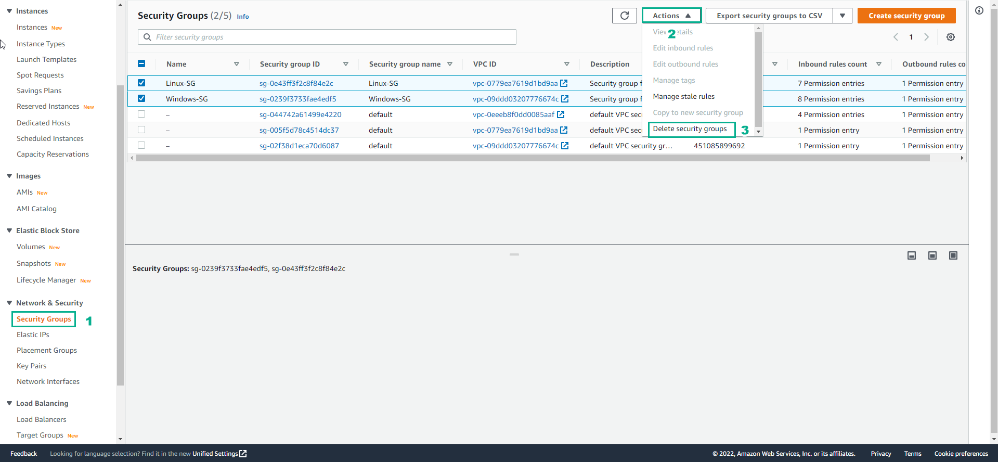
Task: Open external link icon for Windows-SG VPC
Action: 565,99
